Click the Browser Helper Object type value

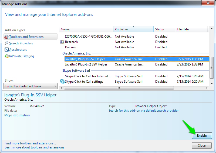[x=151, y=106]
